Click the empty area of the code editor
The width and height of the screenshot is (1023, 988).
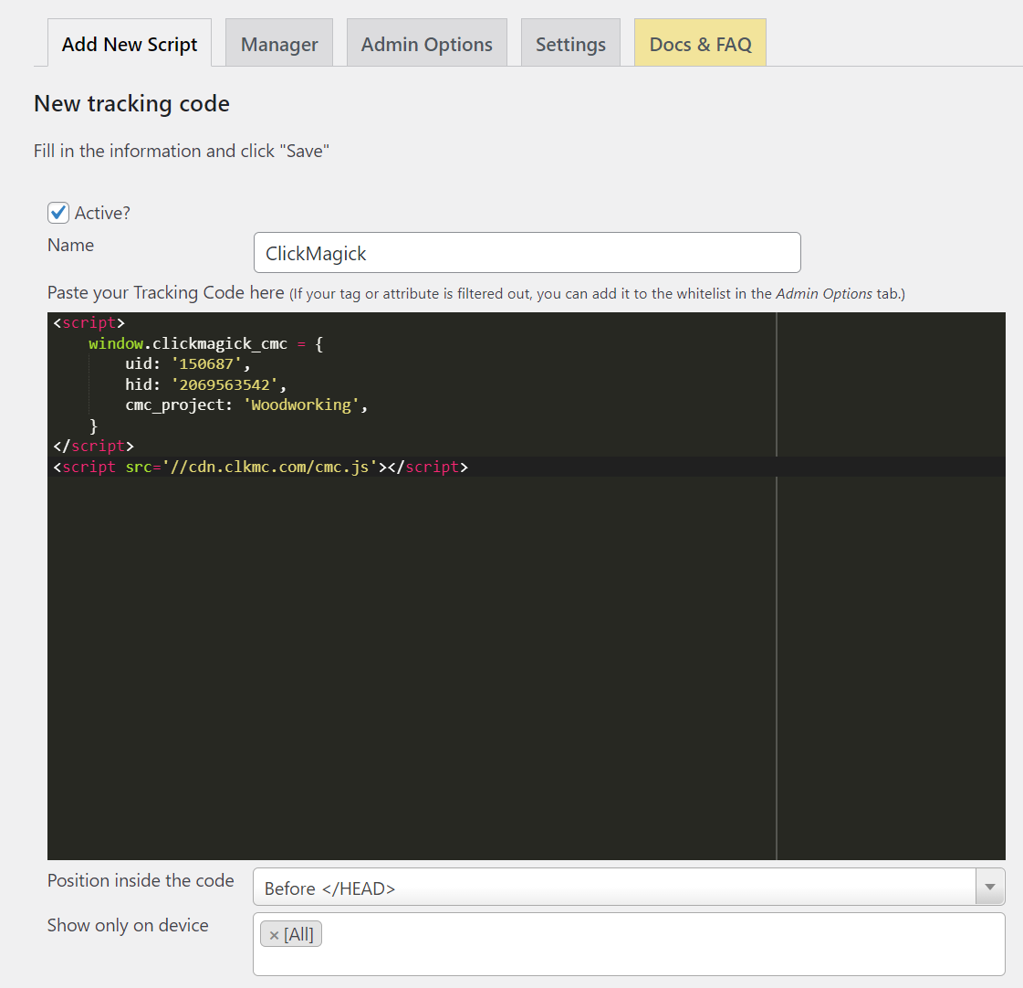(x=411, y=667)
